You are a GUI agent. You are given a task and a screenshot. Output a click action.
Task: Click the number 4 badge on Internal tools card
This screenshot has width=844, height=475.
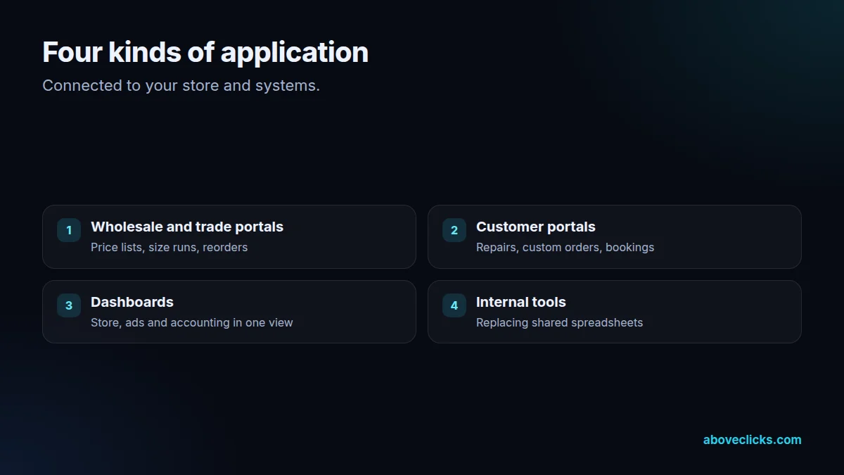tap(454, 305)
